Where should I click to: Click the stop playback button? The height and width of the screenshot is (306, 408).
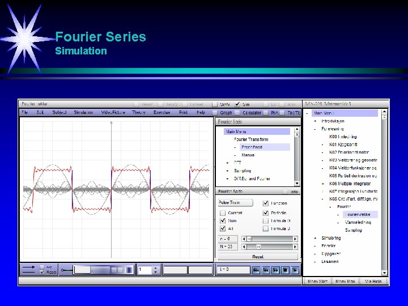(285, 270)
